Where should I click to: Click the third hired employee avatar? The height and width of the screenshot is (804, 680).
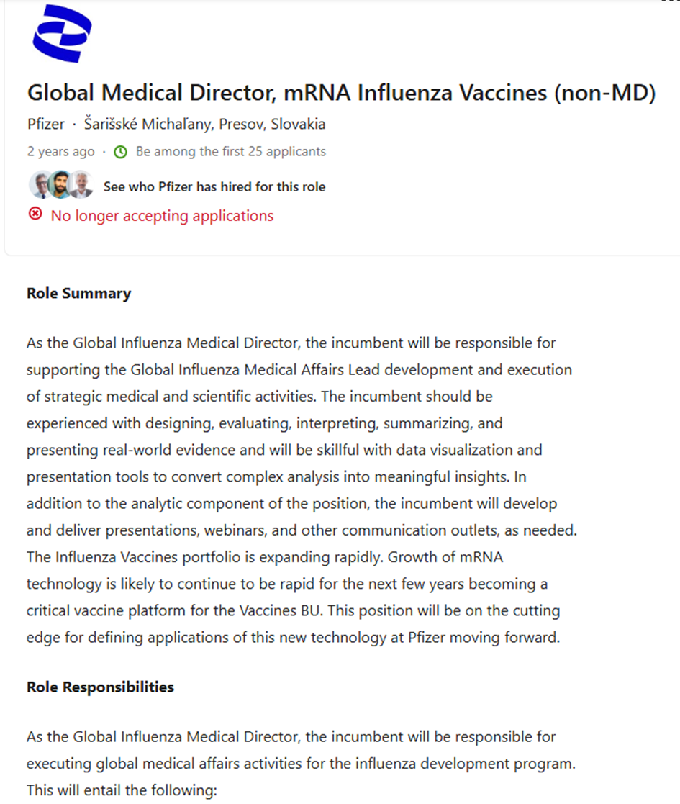pos(82,186)
